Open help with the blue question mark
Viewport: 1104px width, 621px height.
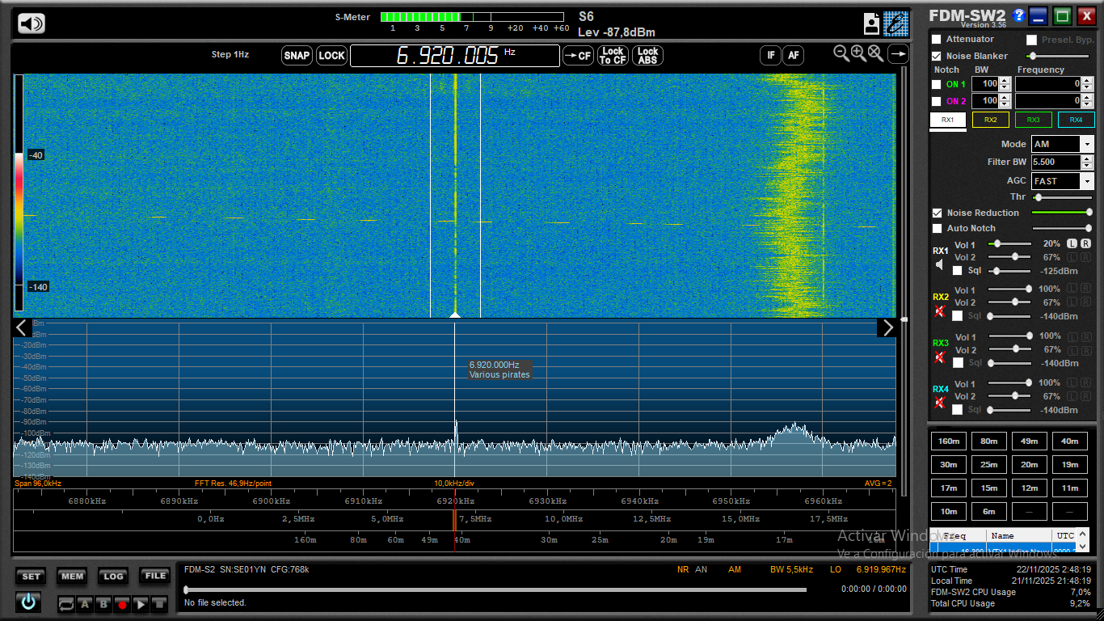(1019, 15)
